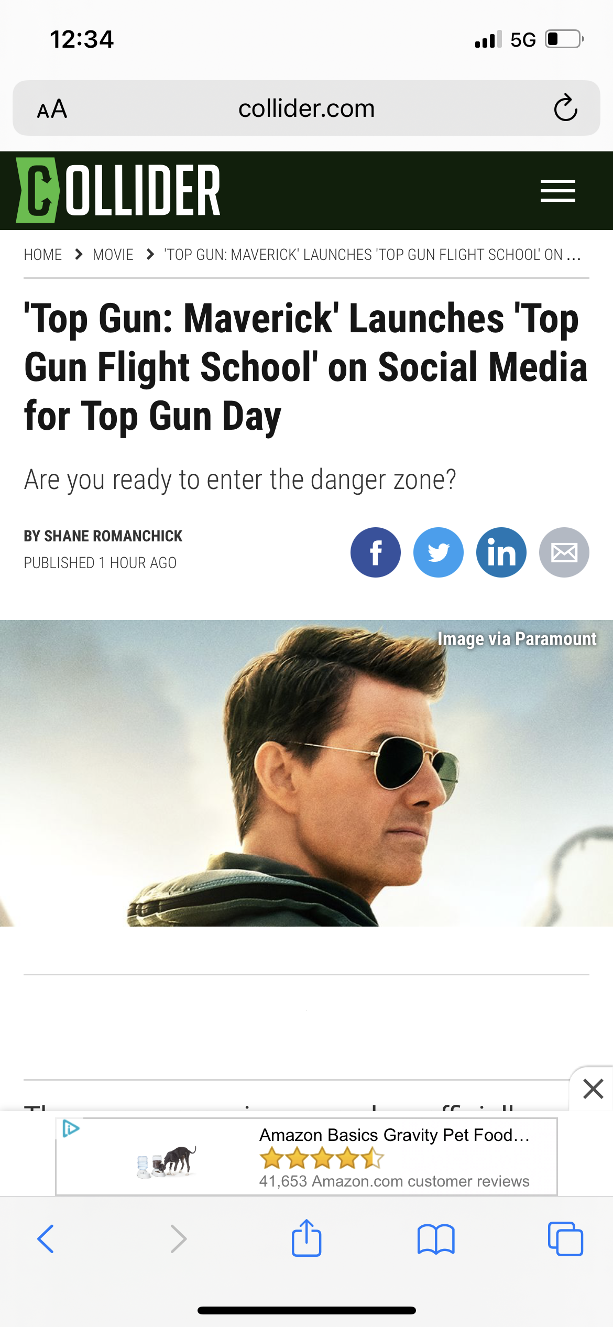Share article on Twitter
This screenshot has width=613, height=1327.
pyautogui.click(x=439, y=552)
